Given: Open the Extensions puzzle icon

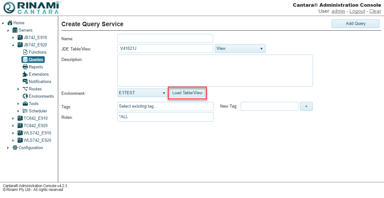Looking at the screenshot, I should point(25,74).
